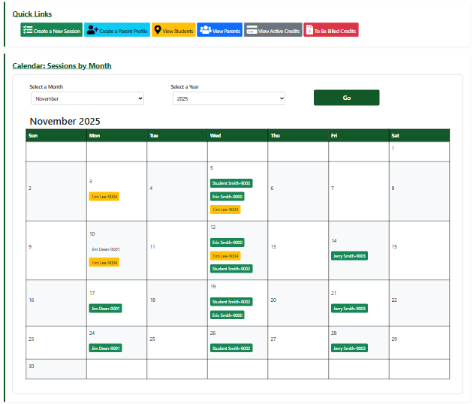
Task: Click the add-user icon on Create a Parent Profile
Action: click(x=92, y=30)
